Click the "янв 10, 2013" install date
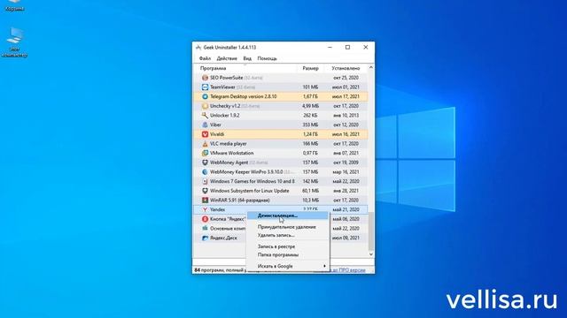This screenshot has height=318, width=567. click(346, 116)
